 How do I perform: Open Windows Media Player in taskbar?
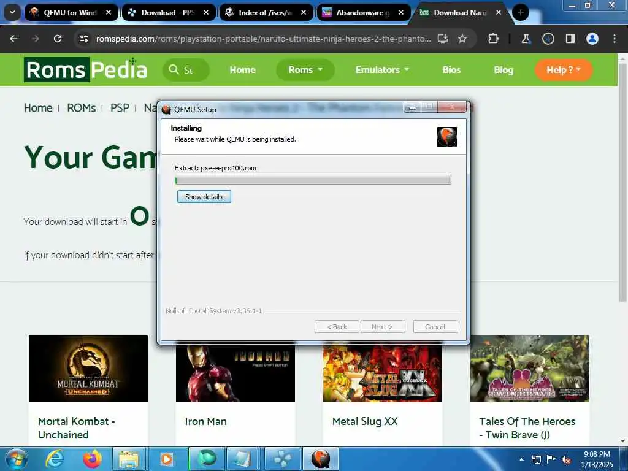[x=167, y=459]
